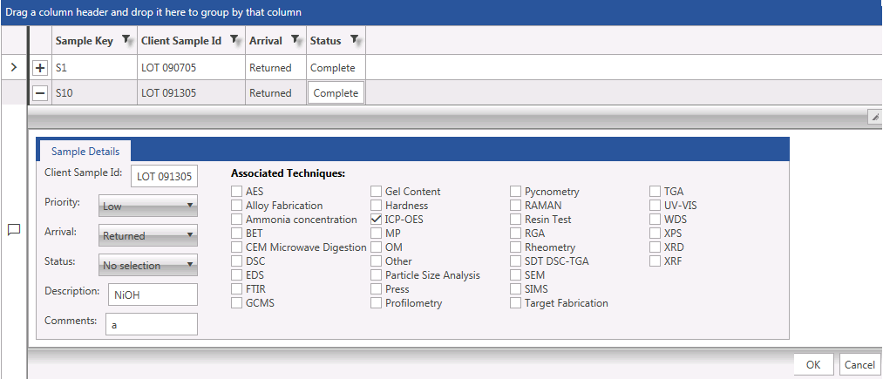Click the OK button
The width and height of the screenshot is (883, 379).
pyautogui.click(x=812, y=365)
